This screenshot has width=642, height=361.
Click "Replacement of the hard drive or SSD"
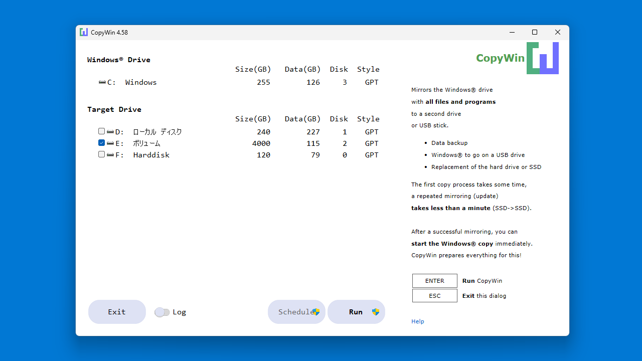point(486,167)
